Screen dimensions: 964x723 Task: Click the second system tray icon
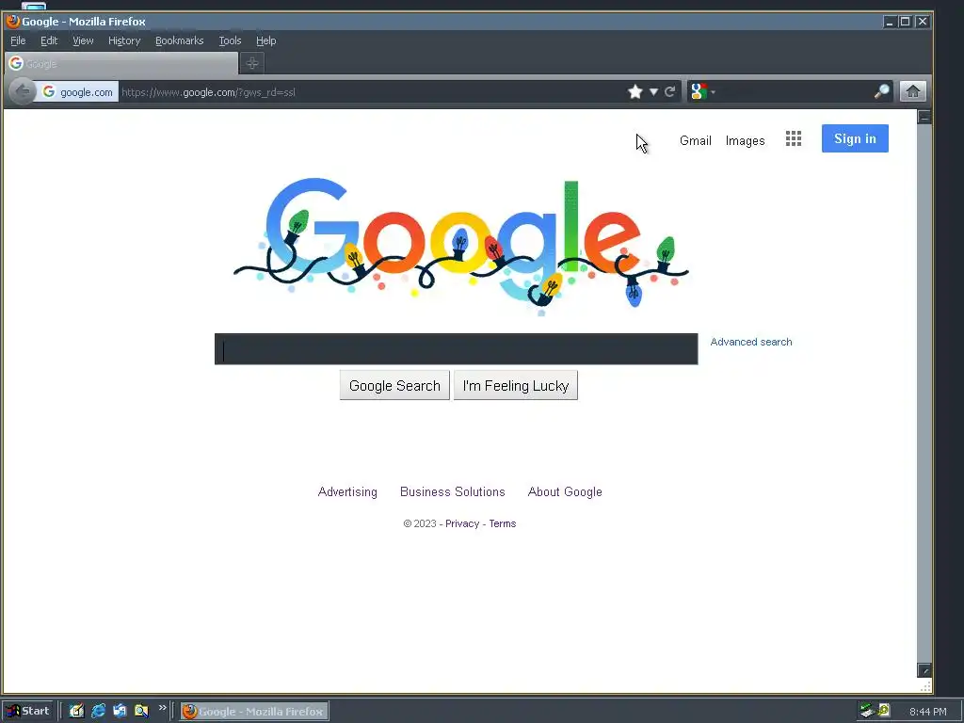[883, 711]
